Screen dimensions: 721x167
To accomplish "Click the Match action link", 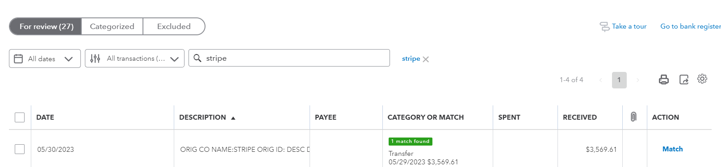I will 672,149.
